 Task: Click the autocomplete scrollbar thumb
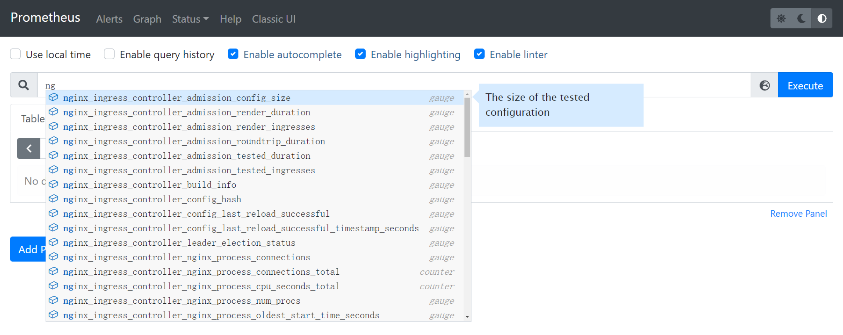(467, 128)
